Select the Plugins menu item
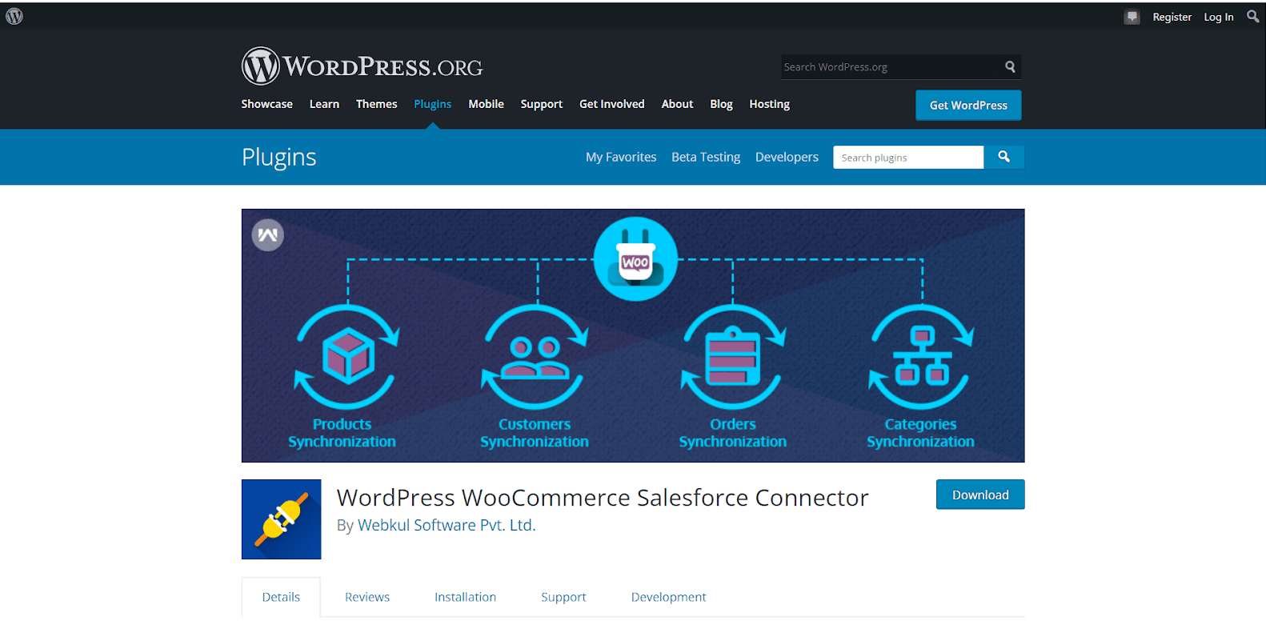The height and width of the screenshot is (629, 1266). point(432,104)
